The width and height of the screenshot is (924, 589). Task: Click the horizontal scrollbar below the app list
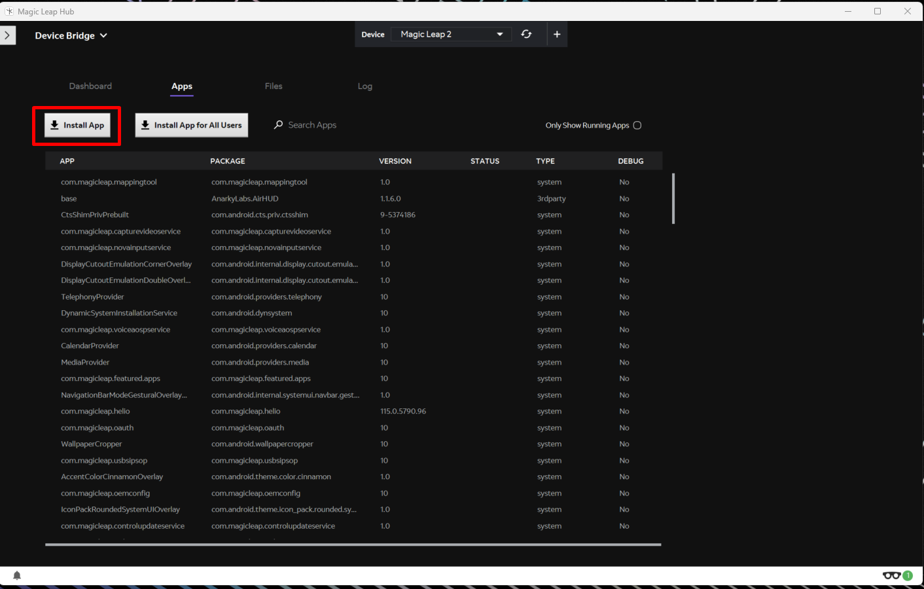point(353,544)
